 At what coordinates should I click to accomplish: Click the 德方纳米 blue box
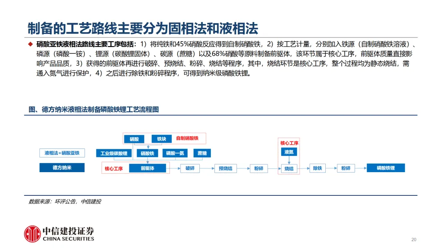tap(62, 168)
